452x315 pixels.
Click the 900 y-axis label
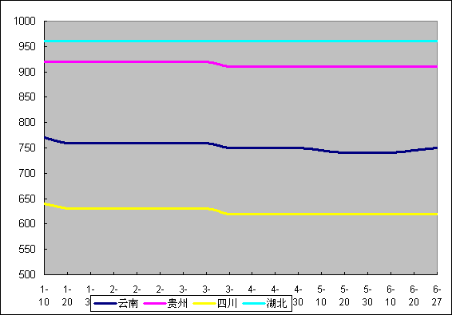27,72
